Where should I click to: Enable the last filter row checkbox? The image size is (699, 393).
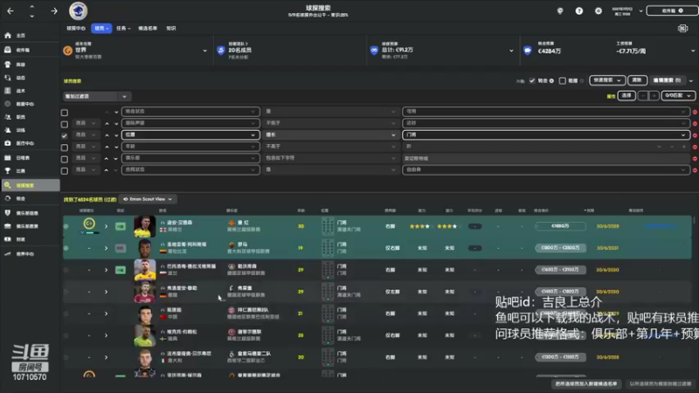tap(65, 170)
